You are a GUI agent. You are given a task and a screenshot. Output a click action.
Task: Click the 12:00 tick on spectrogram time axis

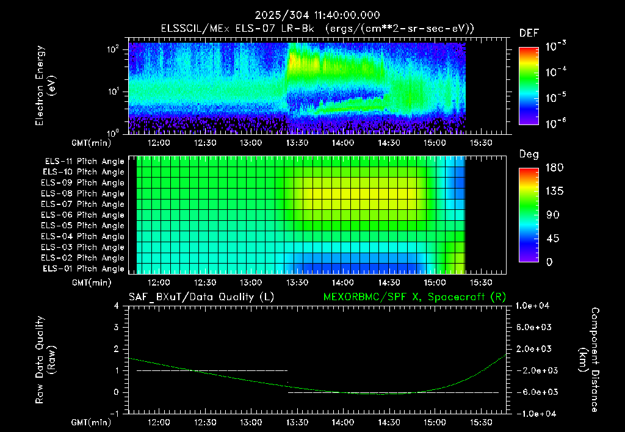159,143
